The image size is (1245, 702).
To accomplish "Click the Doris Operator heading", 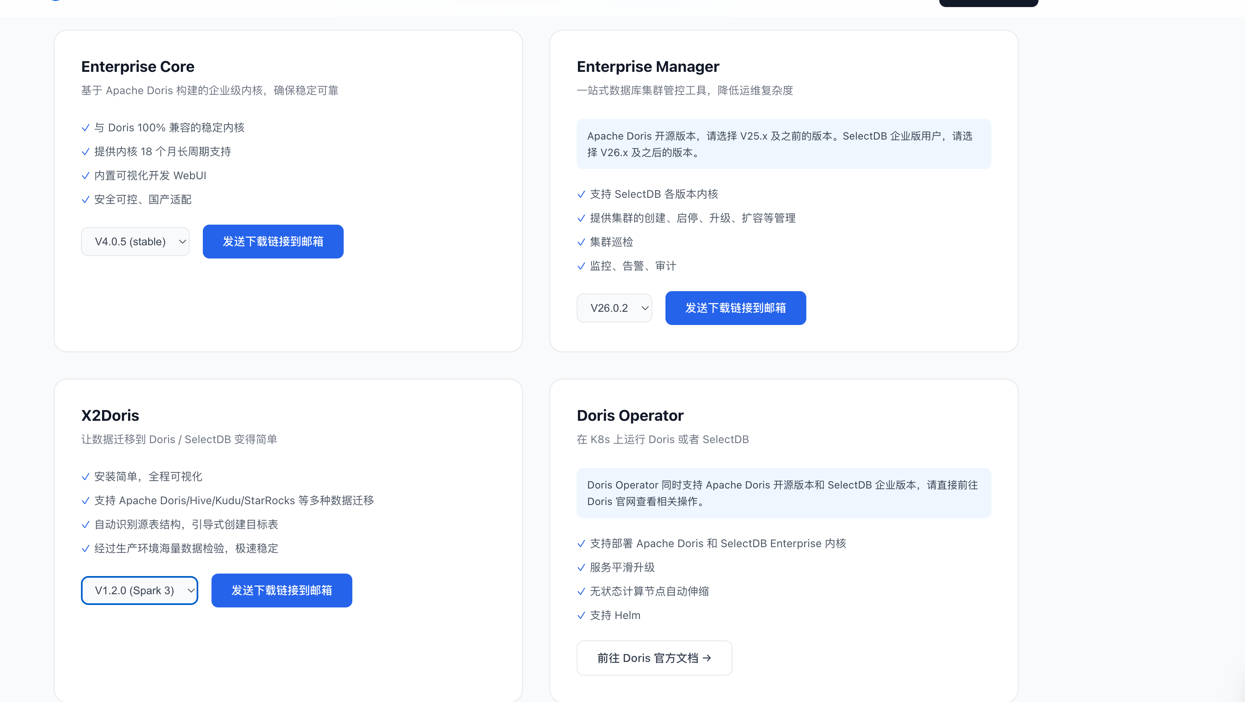I will pyautogui.click(x=630, y=415).
